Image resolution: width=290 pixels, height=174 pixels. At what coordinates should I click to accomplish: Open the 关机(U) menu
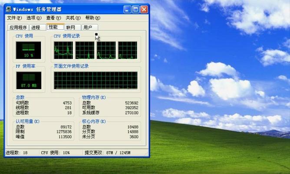coord(73,18)
